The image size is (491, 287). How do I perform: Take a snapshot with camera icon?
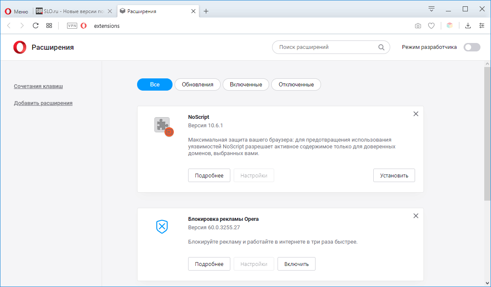click(x=418, y=26)
